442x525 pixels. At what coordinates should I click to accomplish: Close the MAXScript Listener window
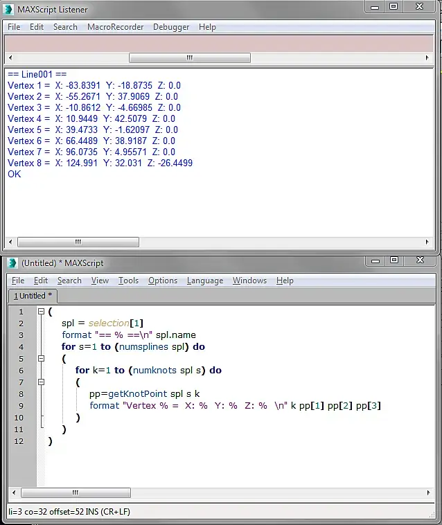tap(420, 7)
